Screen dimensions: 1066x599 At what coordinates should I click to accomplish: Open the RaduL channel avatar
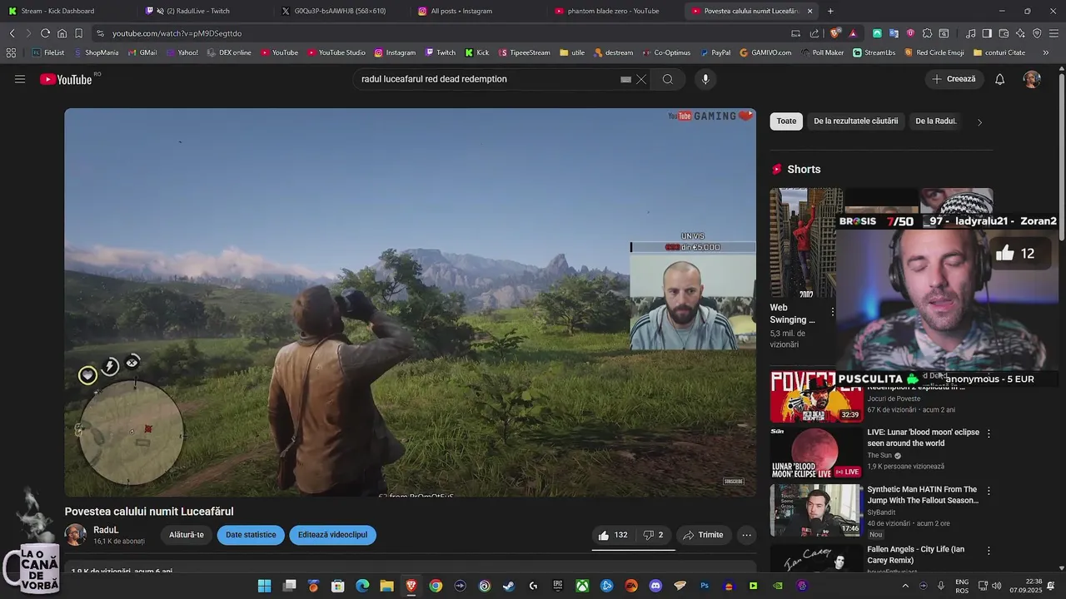[76, 535]
